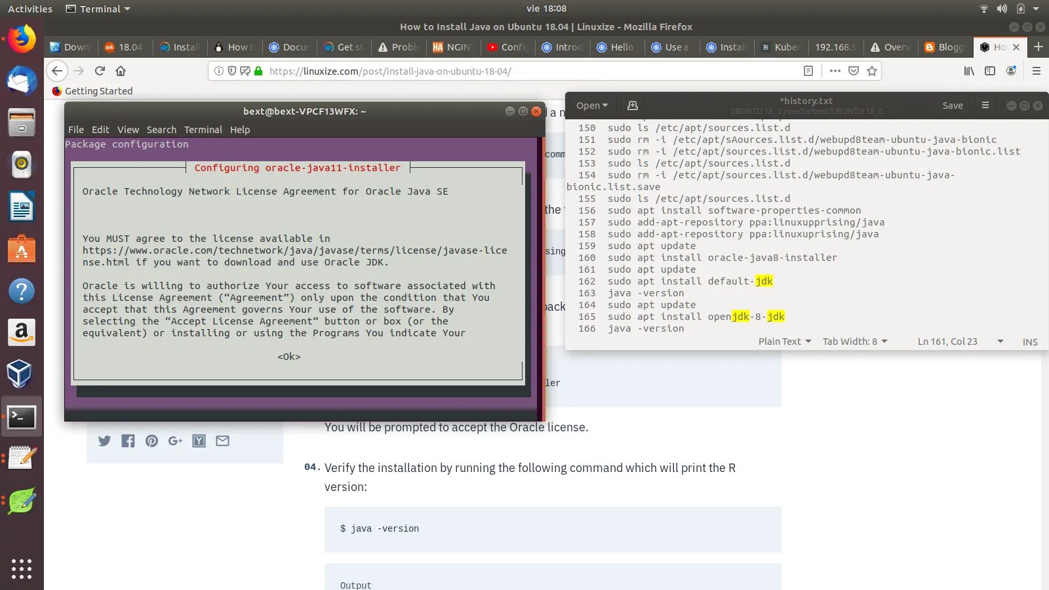The height and width of the screenshot is (590, 1049).
Task: Open Help icon in dock
Action: coord(22,290)
